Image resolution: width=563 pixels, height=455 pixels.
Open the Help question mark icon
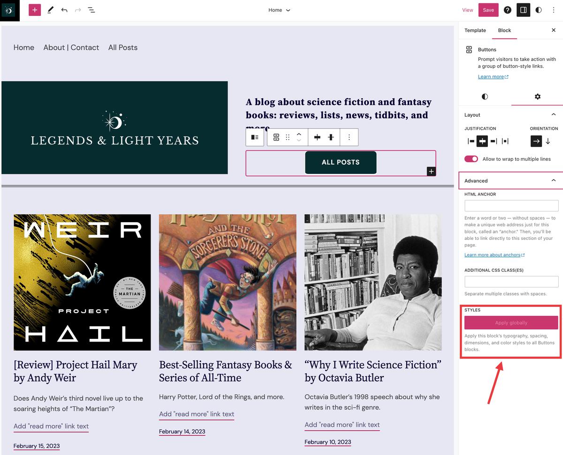point(507,10)
